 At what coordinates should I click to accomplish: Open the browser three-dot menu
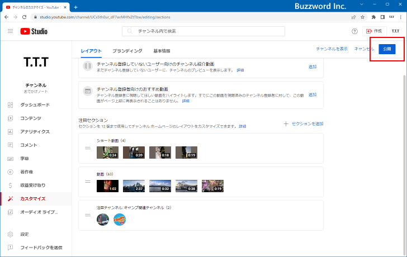coord(400,17)
